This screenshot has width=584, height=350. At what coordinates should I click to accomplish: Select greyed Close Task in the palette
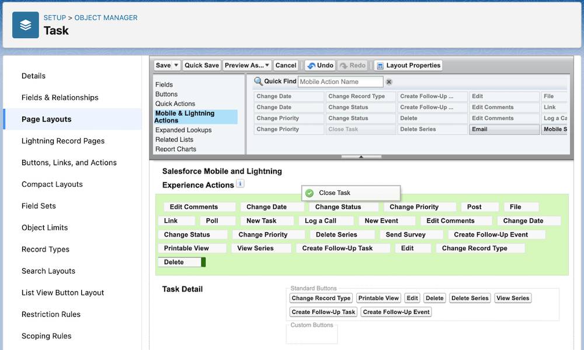(x=360, y=129)
